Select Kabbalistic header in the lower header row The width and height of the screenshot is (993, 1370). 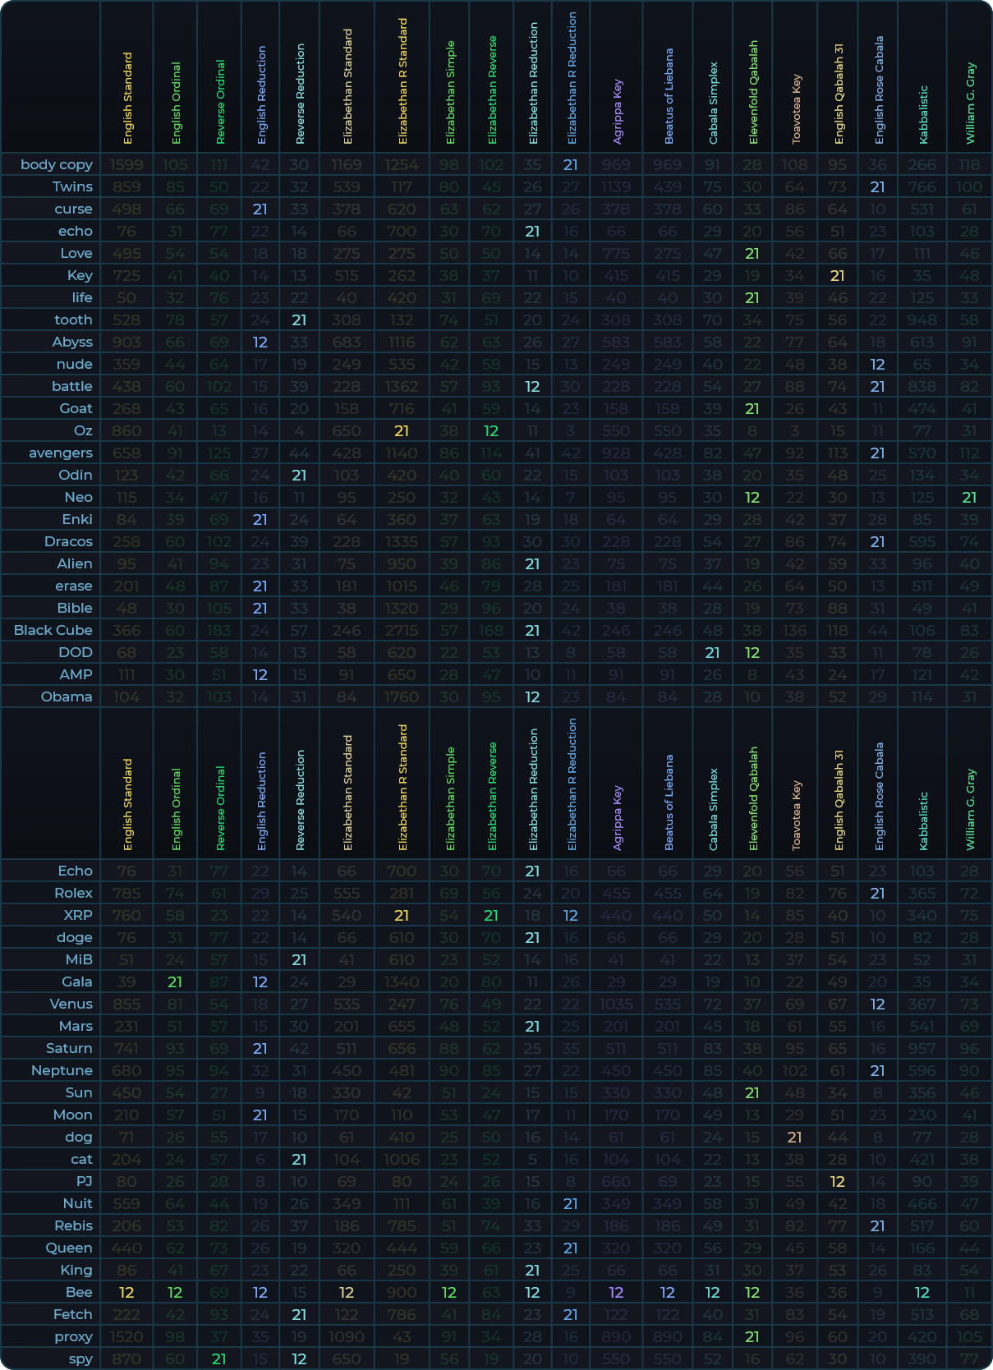point(922,820)
